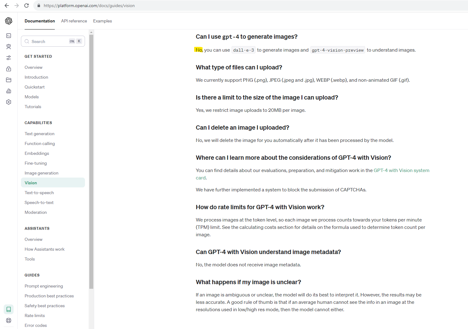This screenshot has height=329, width=468.
Task: Click the browser forward arrow
Action: point(17,6)
